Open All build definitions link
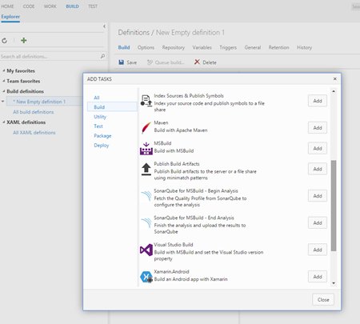Screen dimensions: 360x324 click(34, 112)
